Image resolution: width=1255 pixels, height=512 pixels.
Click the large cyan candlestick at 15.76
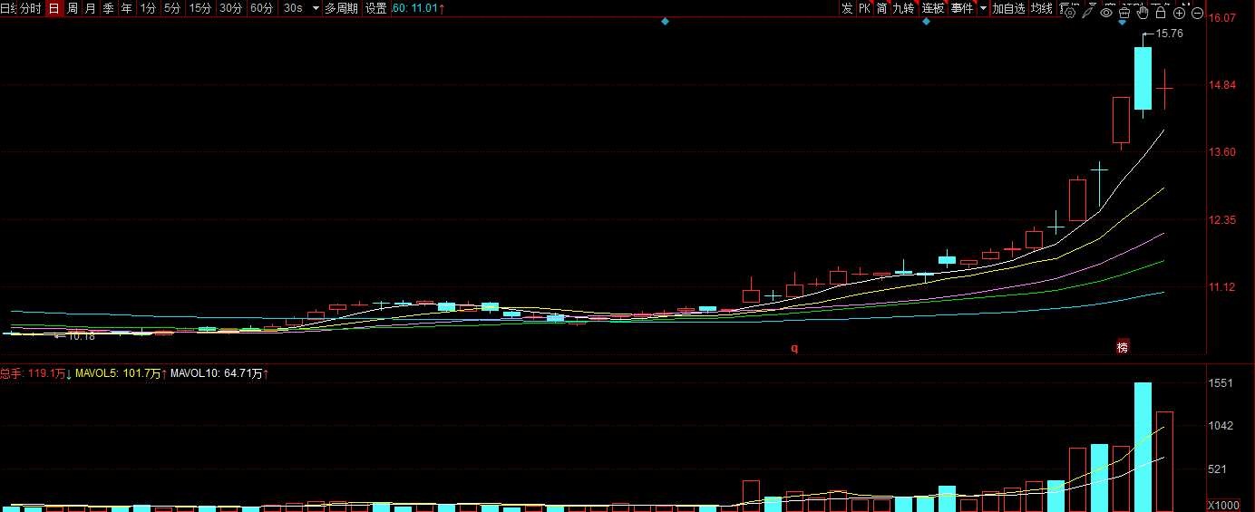tap(1143, 78)
